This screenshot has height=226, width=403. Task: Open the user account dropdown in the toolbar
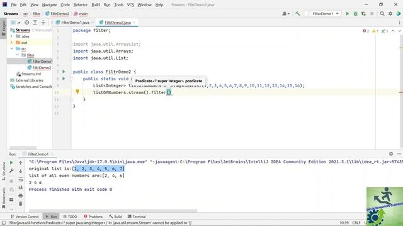(x=286, y=14)
